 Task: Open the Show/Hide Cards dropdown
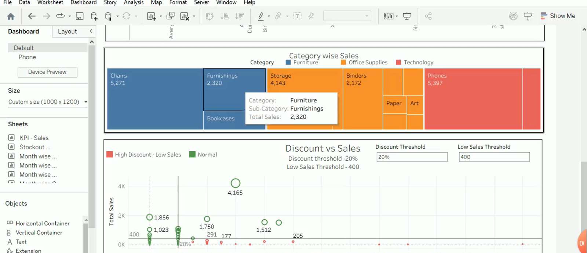tap(390, 16)
